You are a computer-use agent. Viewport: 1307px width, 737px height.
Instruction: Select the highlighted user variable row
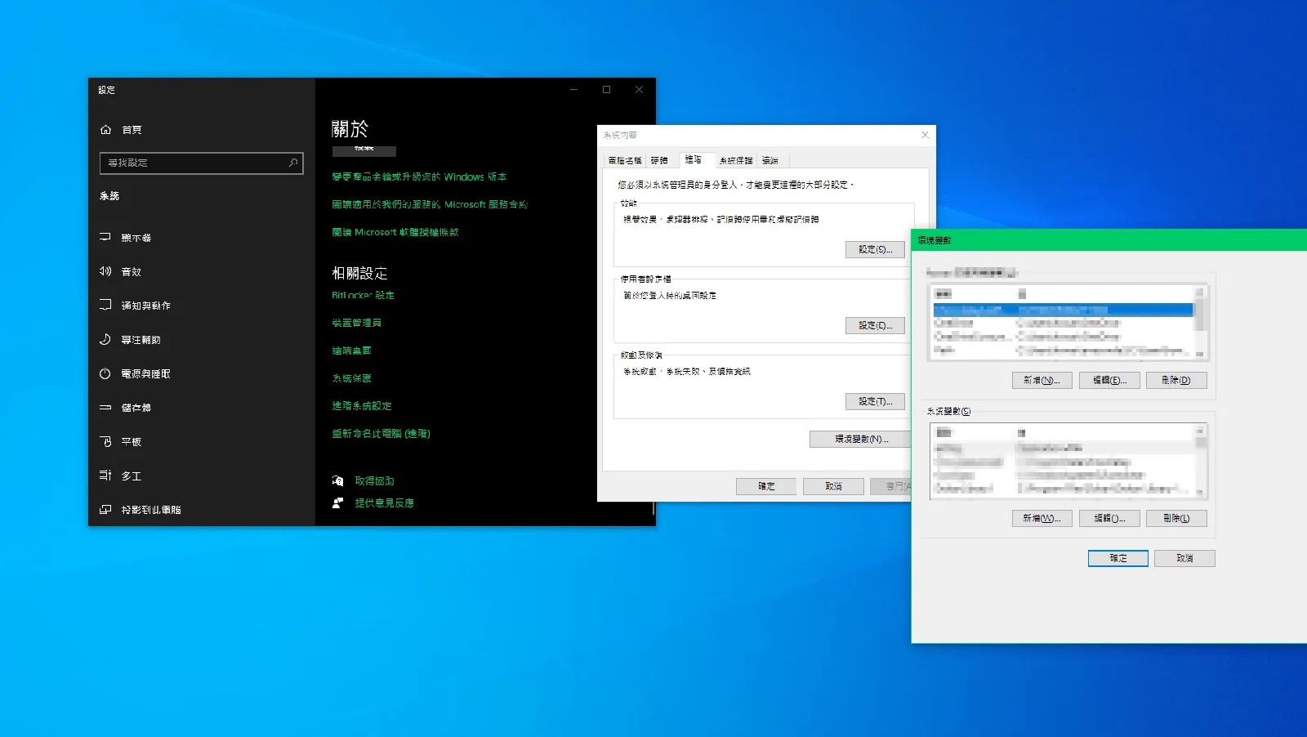tap(1062, 310)
